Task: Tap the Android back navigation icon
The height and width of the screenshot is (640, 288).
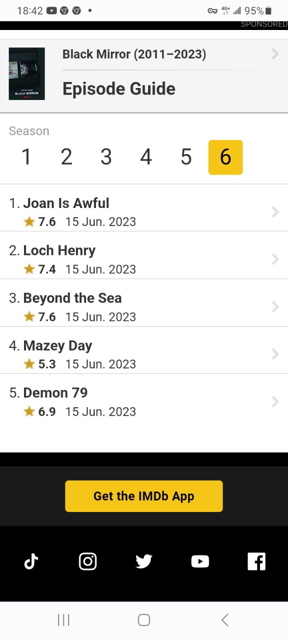Action: [x=225, y=620]
